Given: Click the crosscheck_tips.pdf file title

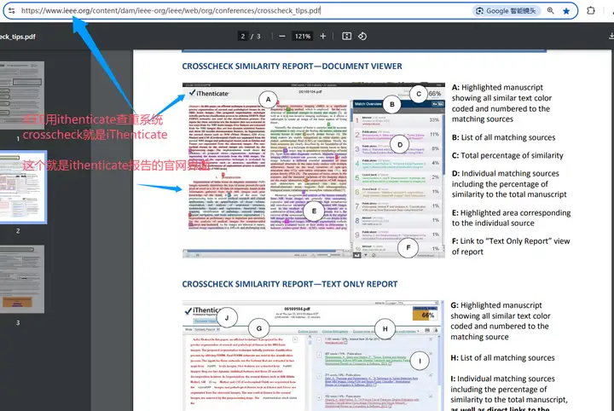Looking at the screenshot, I should (18, 37).
